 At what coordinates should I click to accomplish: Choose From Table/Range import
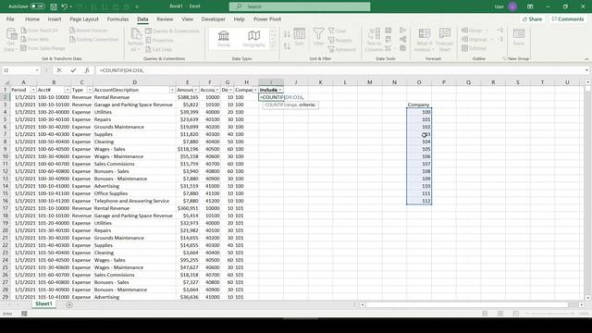tap(43, 48)
